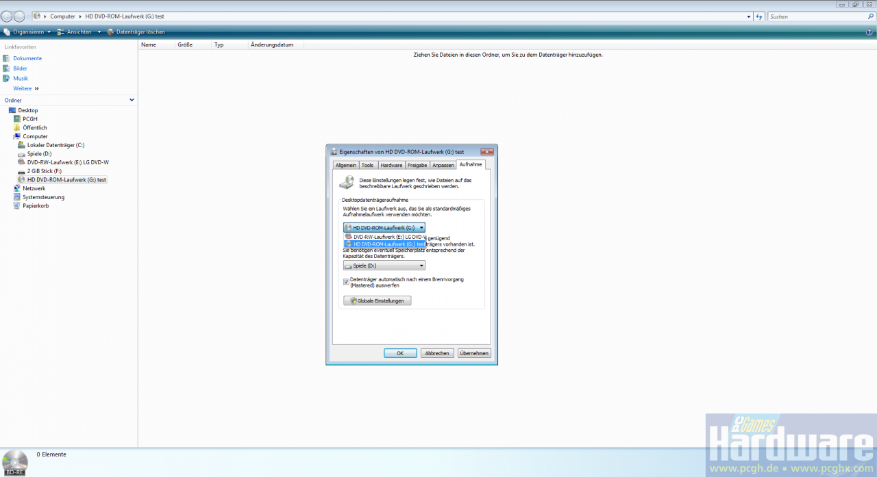Open the Spiele (D:) drive dropdown
The height and width of the screenshot is (477, 877).
(x=384, y=266)
